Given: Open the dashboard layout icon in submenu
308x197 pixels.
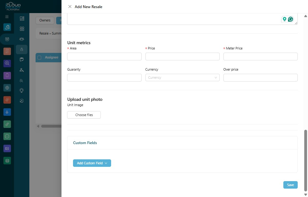Looking at the screenshot, I should coord(22,18).
